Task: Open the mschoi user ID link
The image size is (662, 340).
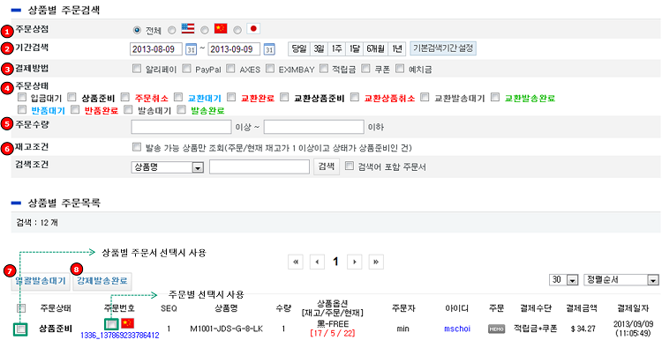Action: click(457, 329)
